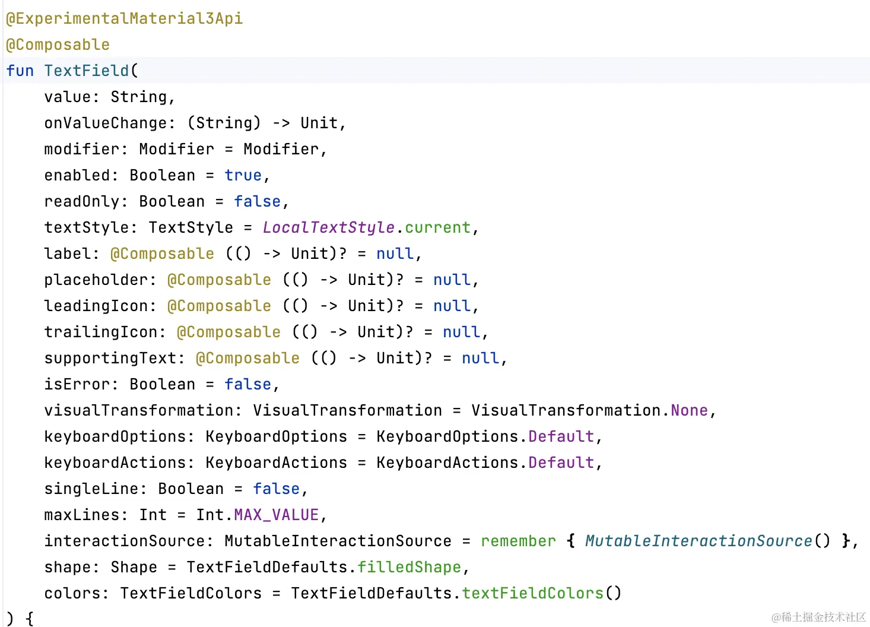The width and height of the screenshot is (870, 627).
Task: Click the 'null' default of supportingText
Action: [x=481, y=358]
